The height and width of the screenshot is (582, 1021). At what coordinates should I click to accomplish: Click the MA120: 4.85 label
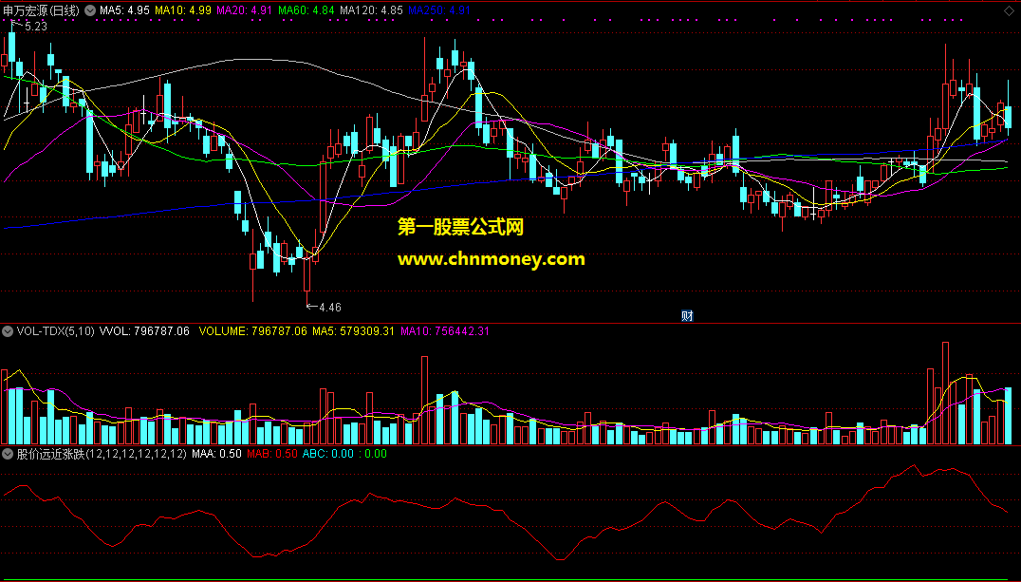coord(371,10)
